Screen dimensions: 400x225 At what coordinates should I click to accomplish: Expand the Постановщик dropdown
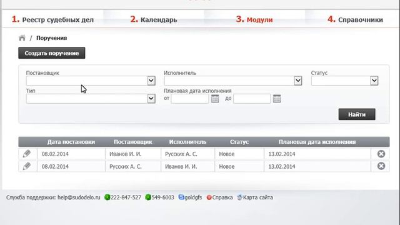[x=151, y=81]
